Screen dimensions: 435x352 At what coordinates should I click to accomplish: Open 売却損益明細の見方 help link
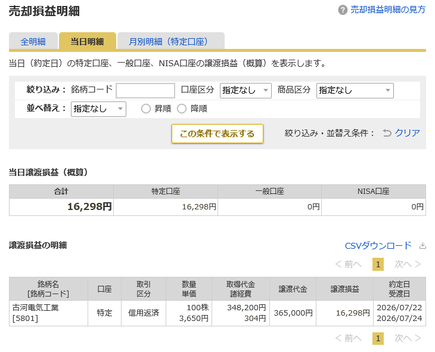click(388, 10)
